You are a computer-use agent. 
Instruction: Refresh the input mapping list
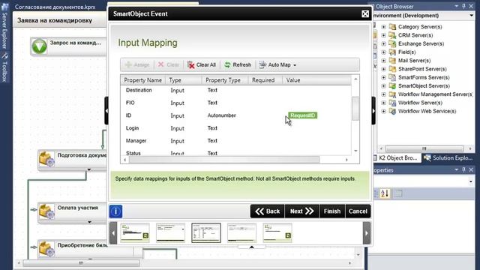pos(238,65)
